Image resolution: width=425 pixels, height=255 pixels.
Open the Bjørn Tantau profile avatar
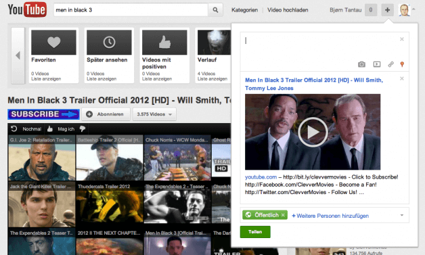[404, 10]
